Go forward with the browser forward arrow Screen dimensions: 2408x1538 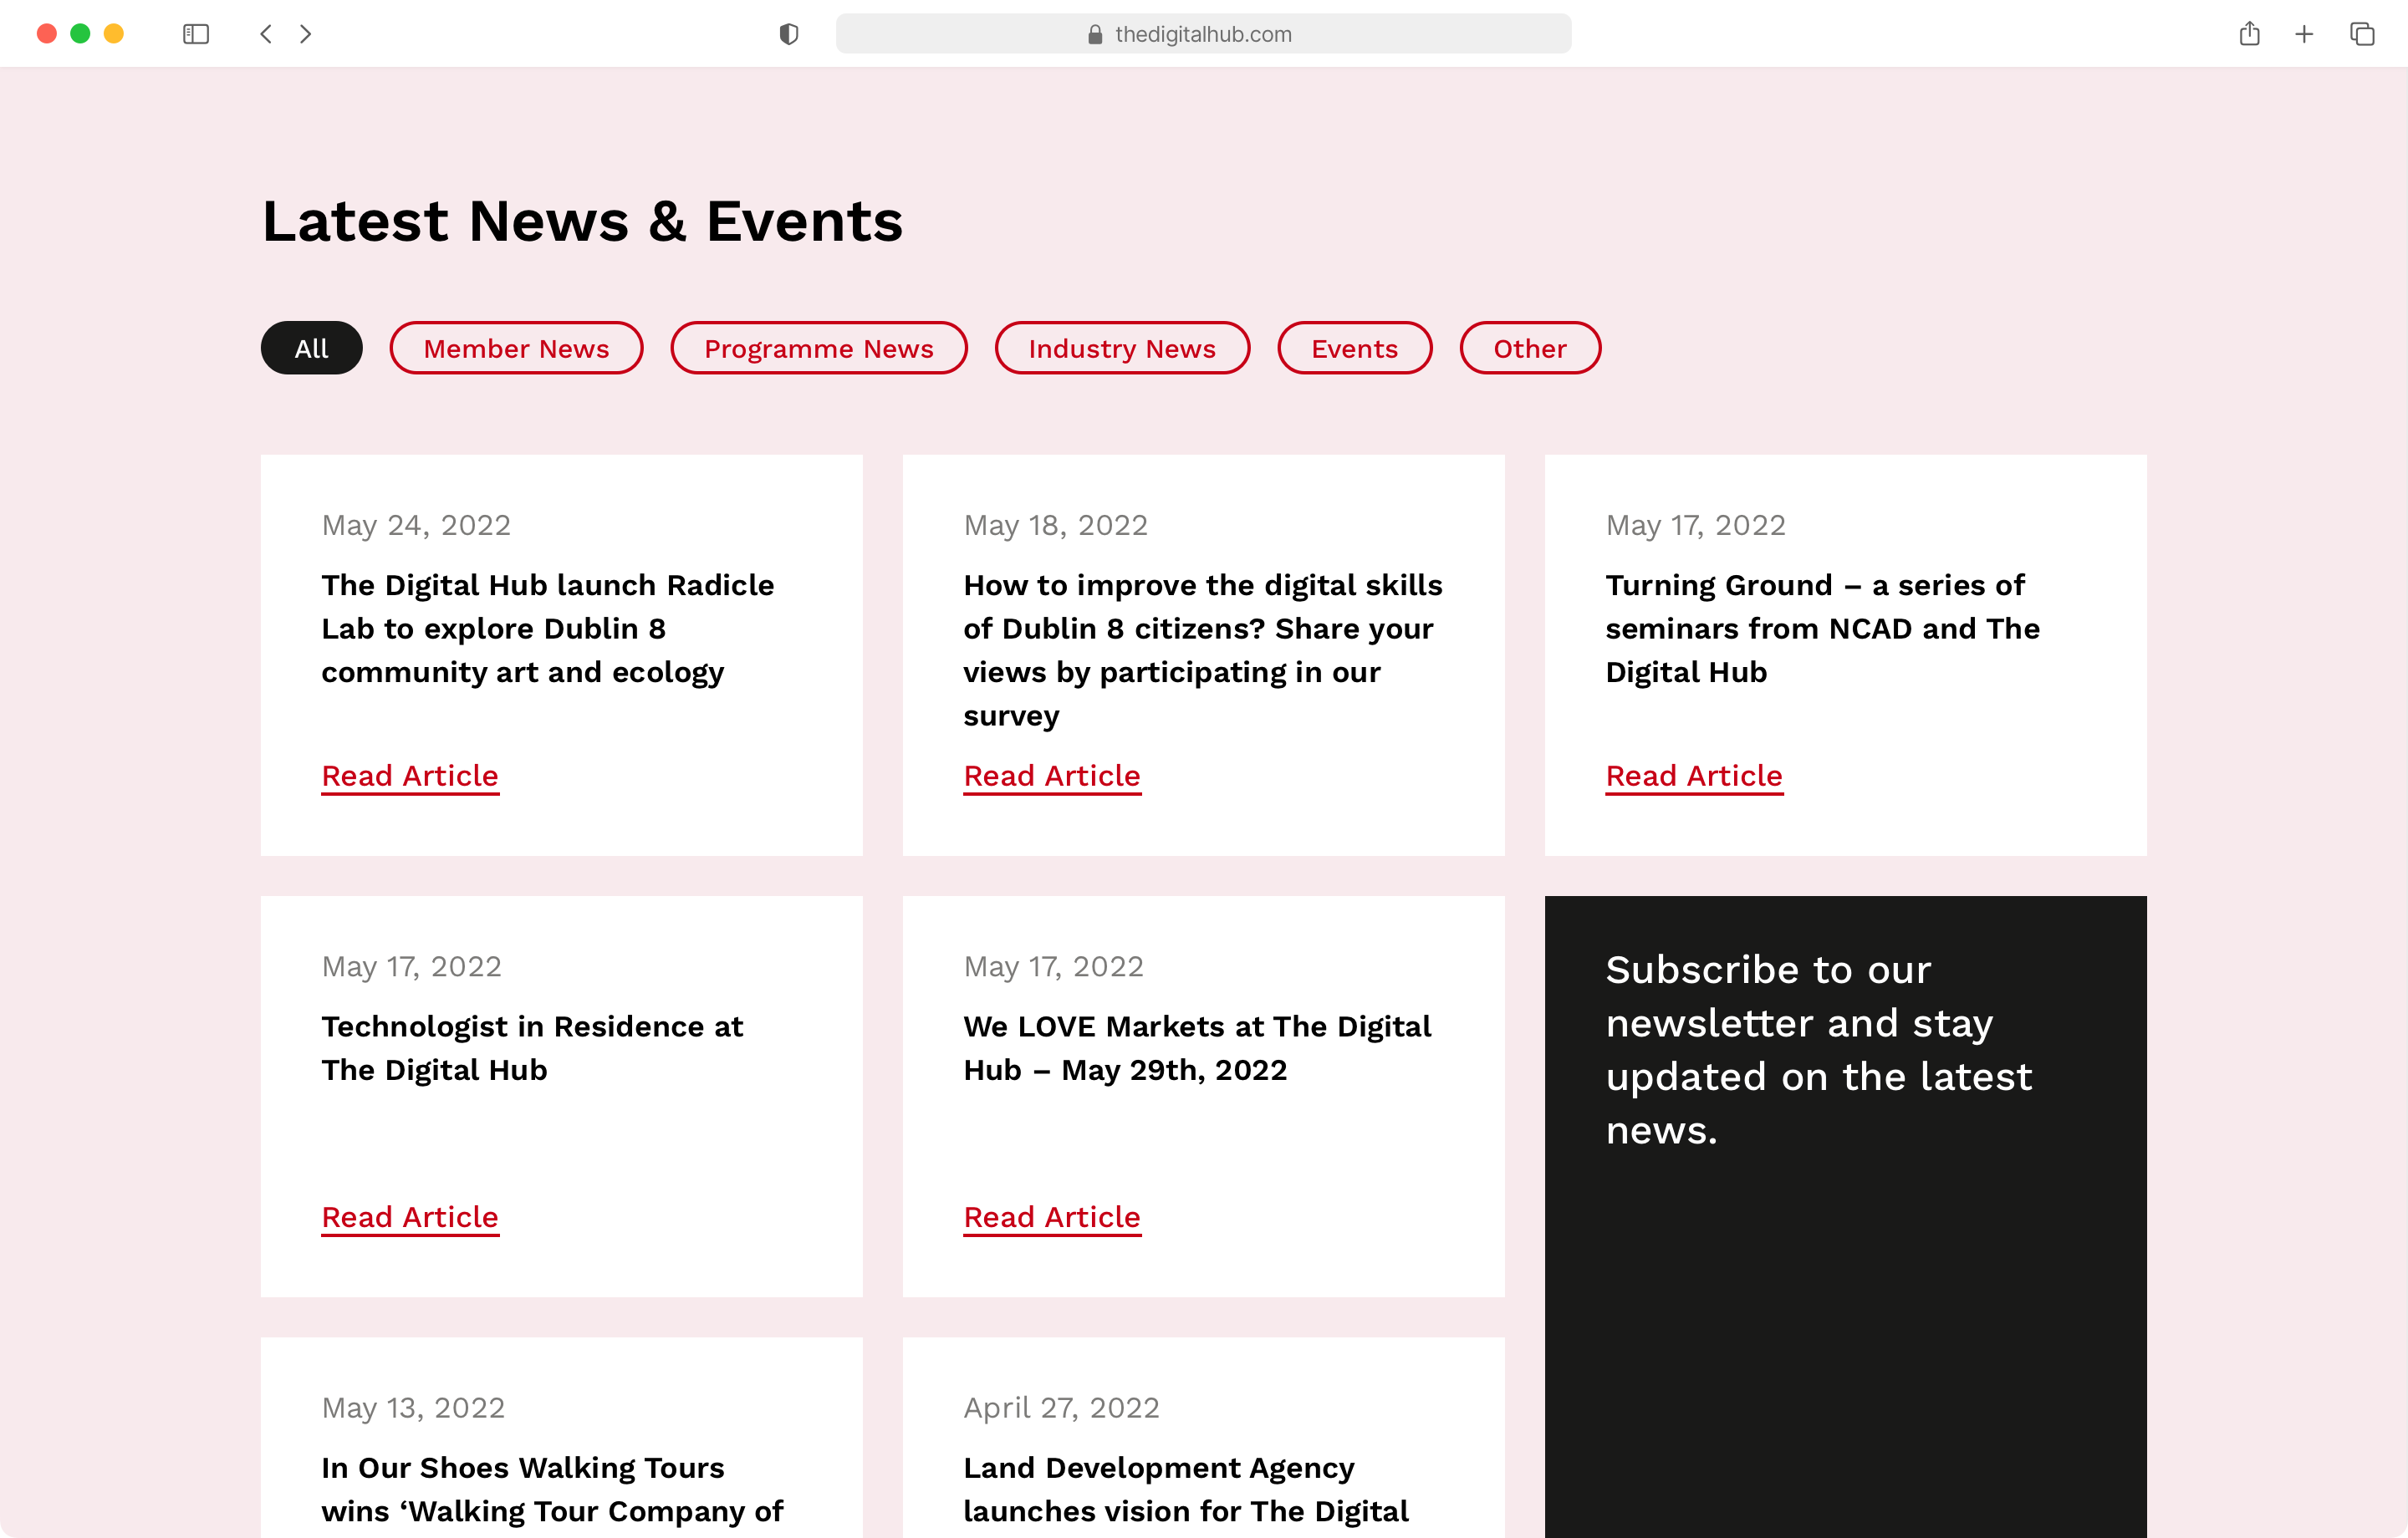point(306,34)
